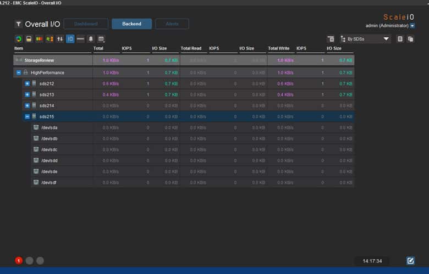The image size is (429, 274).
Task: Select the sds215 row label
Action: [x=47, y=116]
